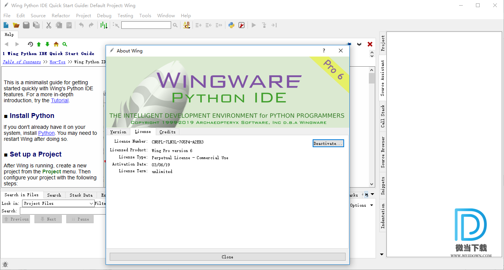Select the Snippets side tab
The height and width of the screenshot is (270, 504).
tap(383, 186)
